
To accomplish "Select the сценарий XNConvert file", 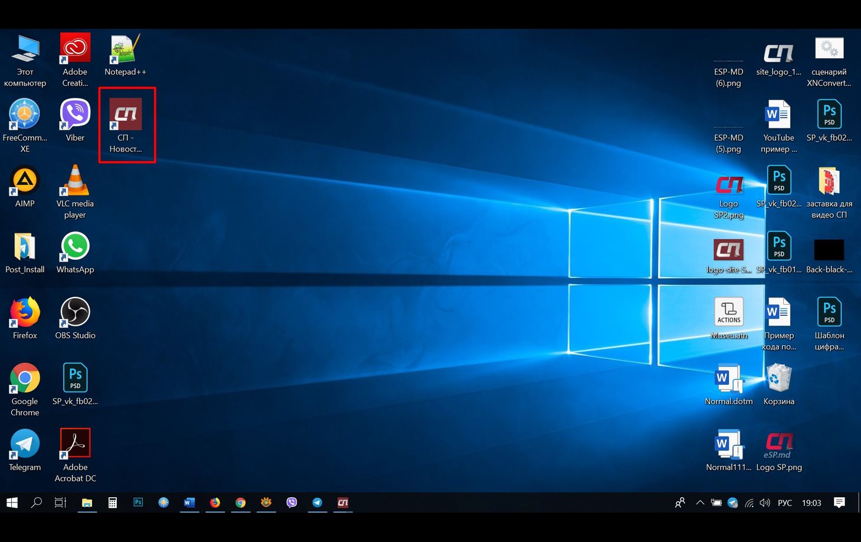I will [x=829, y=62].
